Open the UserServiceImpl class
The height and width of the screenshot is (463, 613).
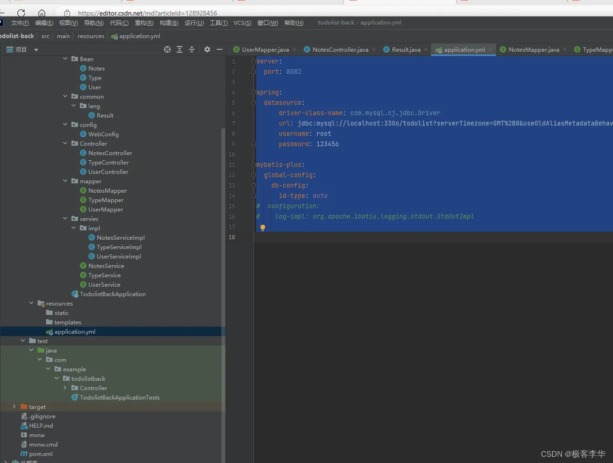pos(119,257)
